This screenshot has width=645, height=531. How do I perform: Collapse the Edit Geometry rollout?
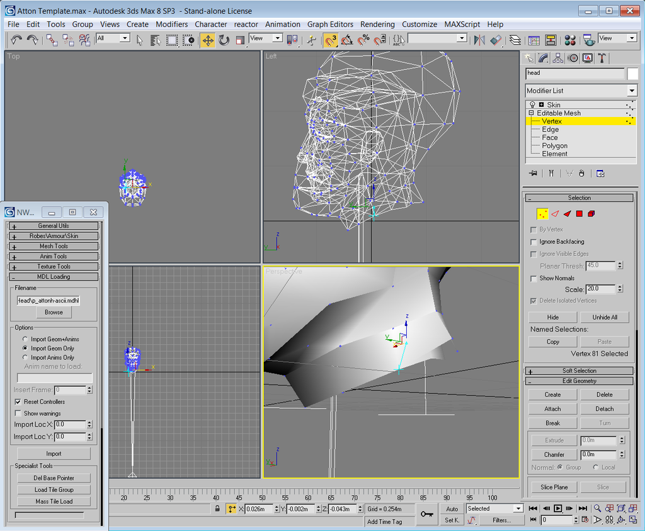[x=579, y=381]
